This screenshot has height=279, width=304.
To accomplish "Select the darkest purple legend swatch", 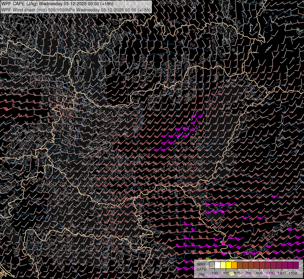I will pos(296,265).
